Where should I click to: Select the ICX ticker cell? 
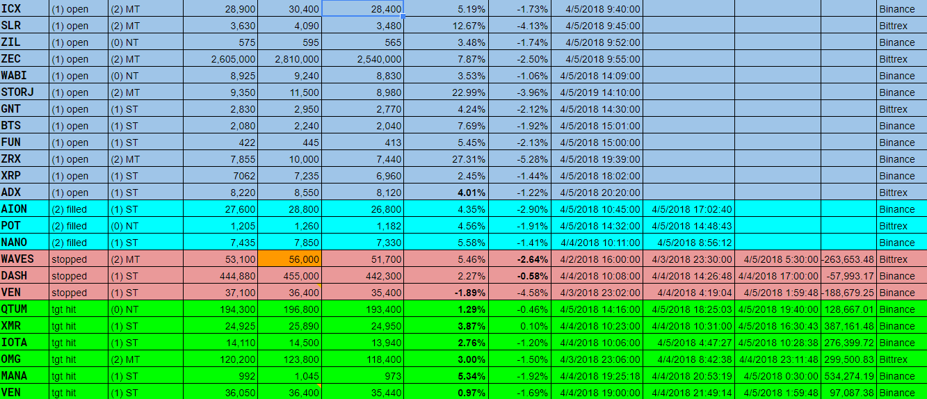click(x=24, y=8)
